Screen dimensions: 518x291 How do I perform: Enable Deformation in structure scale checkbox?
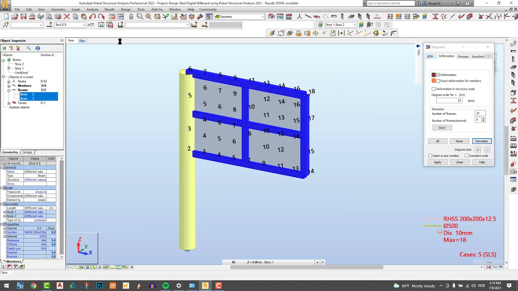point(433,89)
